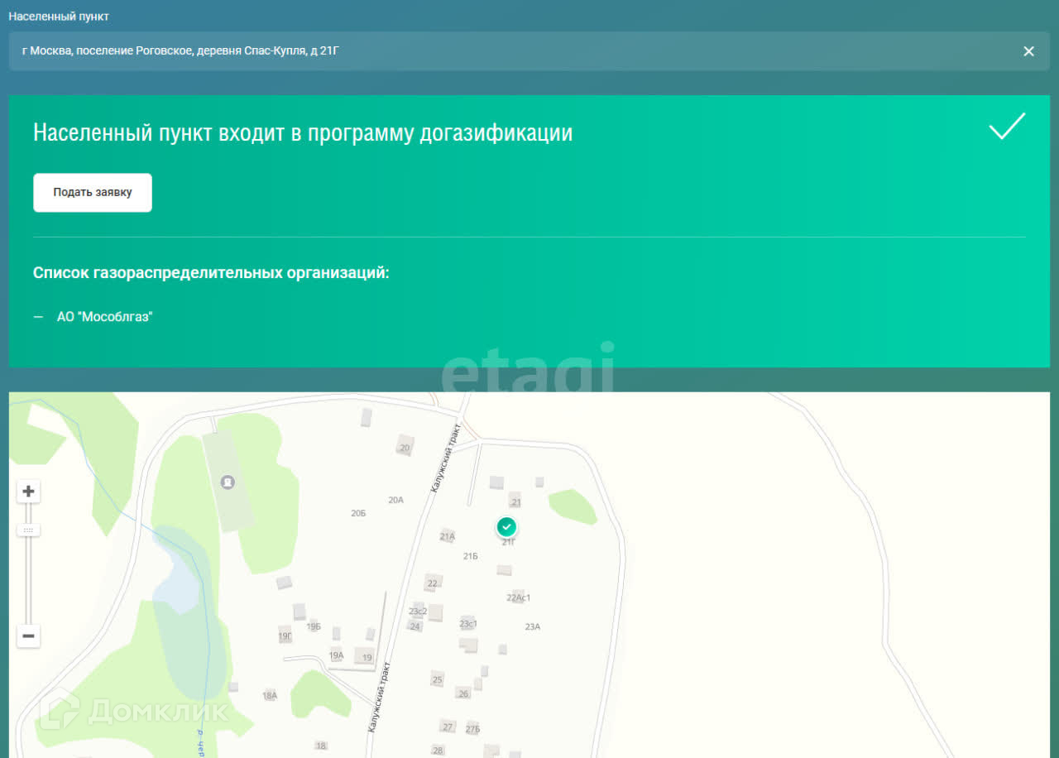Screen dimensions: 1059x758
Task: Click the АО "Мособлгаз" organization entry
Action: coord(105,316)
